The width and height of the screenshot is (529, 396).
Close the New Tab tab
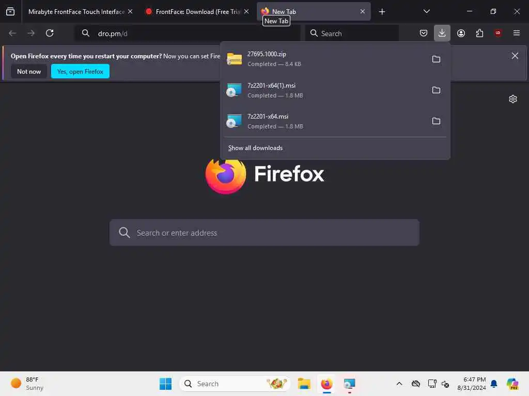coord(363,11)
